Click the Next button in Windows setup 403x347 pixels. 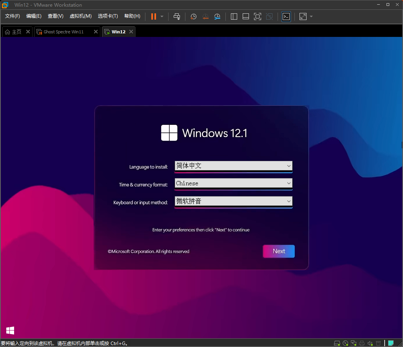[279, 251]
